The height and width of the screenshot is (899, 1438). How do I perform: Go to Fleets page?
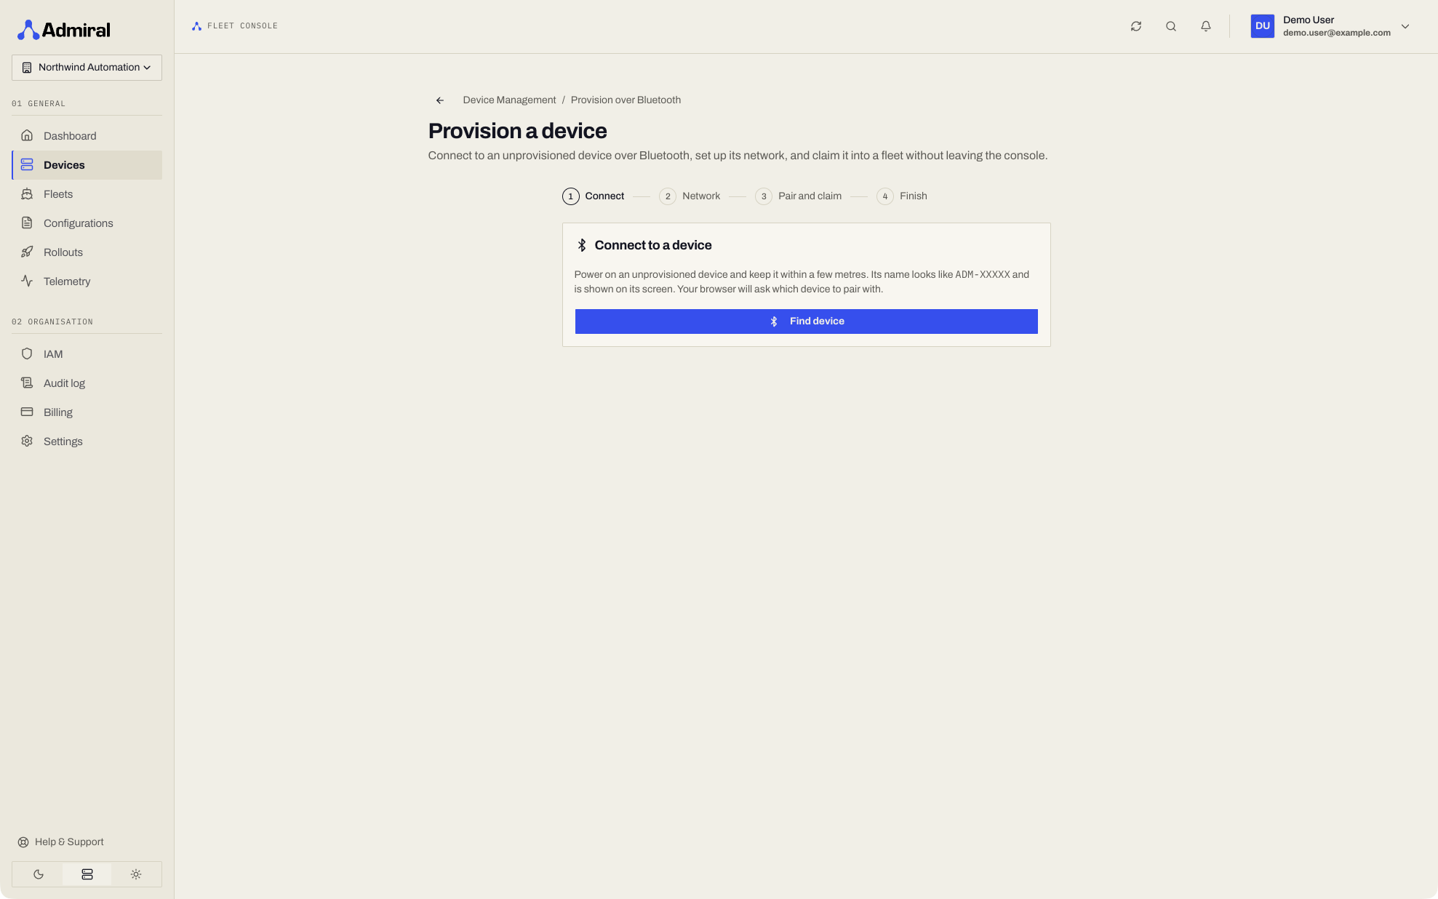87,194
